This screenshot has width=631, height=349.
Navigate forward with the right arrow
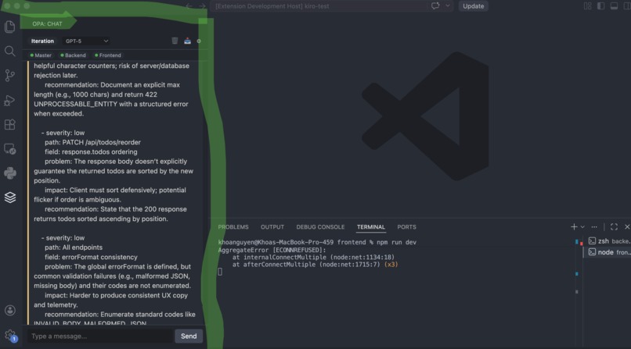coord(203,6)
